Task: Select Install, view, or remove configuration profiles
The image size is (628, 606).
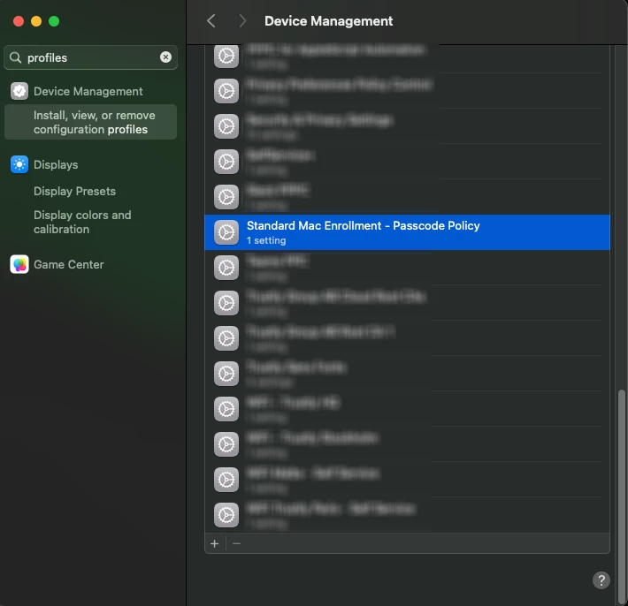Action: pyautogui.click(x=90, y=123)
